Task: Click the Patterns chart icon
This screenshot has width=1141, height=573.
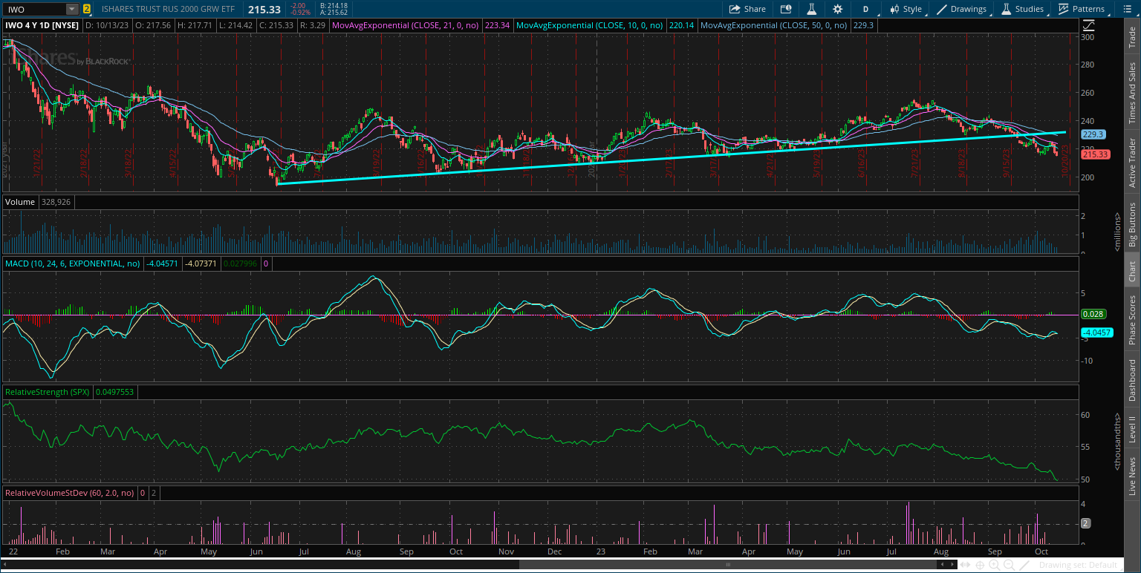Action: [1064, 9]
